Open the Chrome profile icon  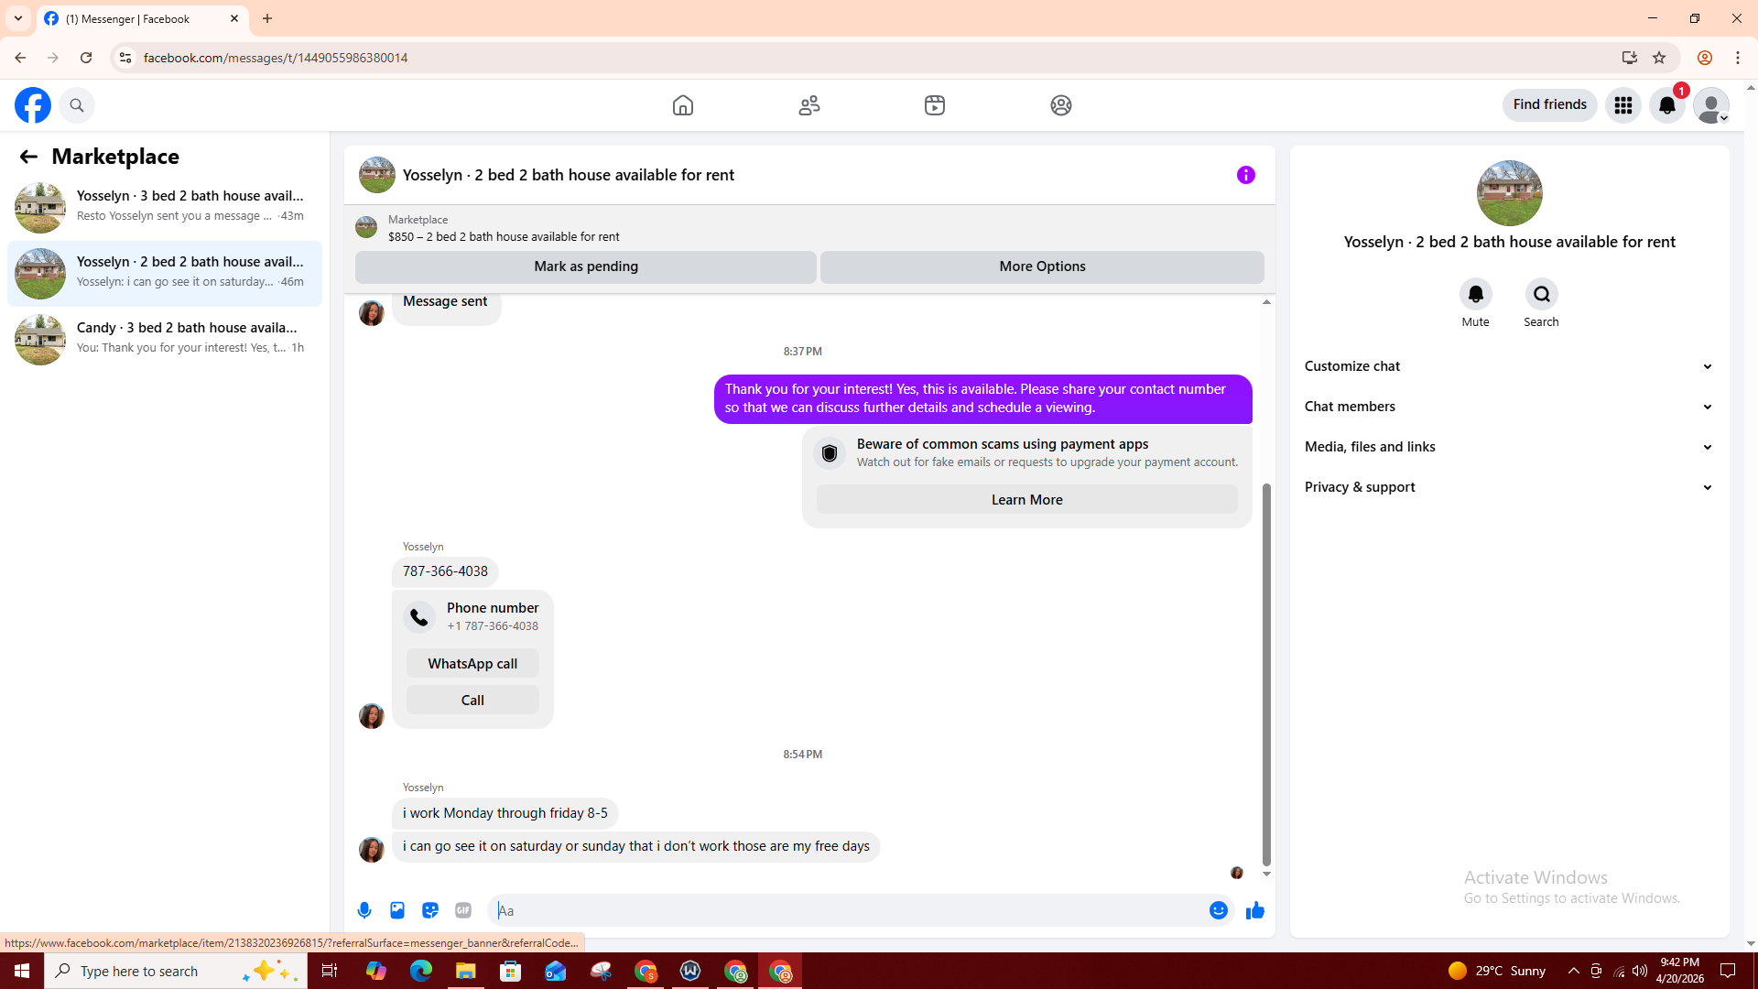tap(1705, 58)
